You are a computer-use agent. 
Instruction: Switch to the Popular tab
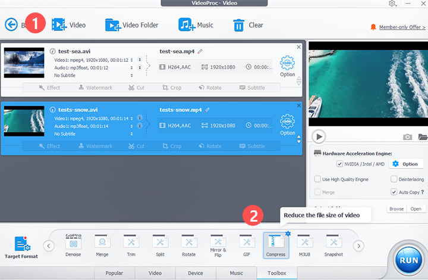114,273
